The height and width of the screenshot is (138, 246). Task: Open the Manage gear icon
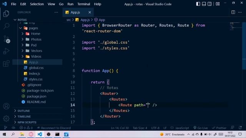click(x=6, y=118)
